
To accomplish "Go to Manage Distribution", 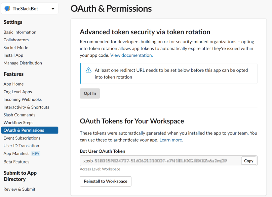I will [22, 63].
